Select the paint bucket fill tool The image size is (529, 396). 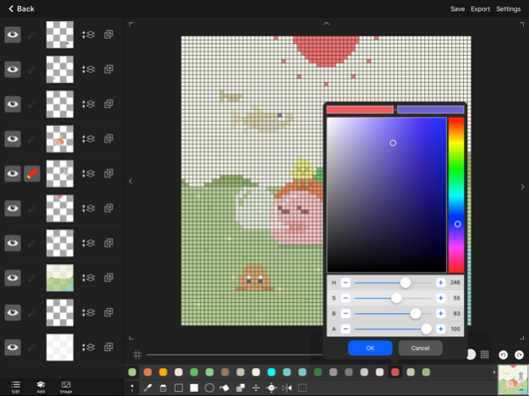(x=224, y=388)
